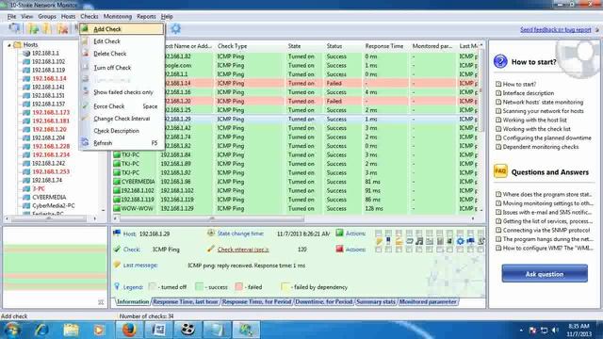The image size is (603, 339).
Task: Open Connecting via the SNMP protocol topic
Action: 546,230
